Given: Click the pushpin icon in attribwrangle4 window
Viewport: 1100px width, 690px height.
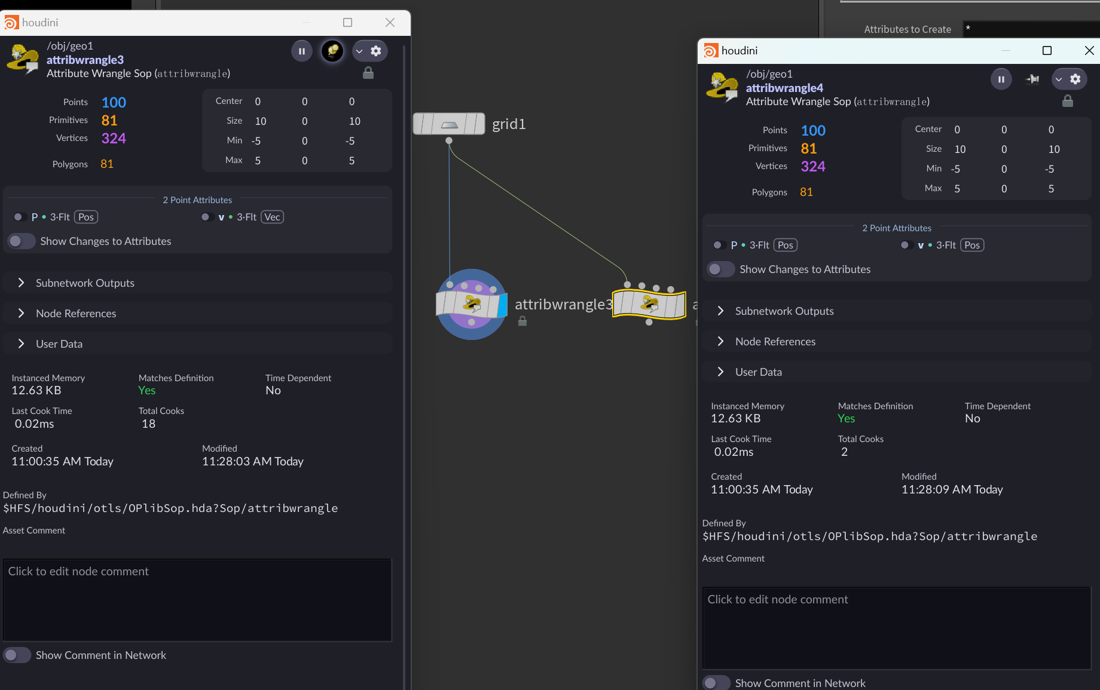Looking at the screenshot, I should [x=1032, y=79].
